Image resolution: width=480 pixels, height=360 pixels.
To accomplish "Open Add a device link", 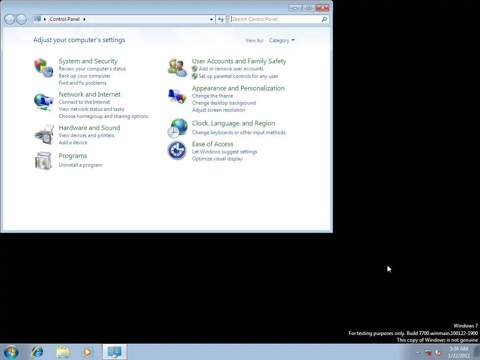I will click(73, 142).
